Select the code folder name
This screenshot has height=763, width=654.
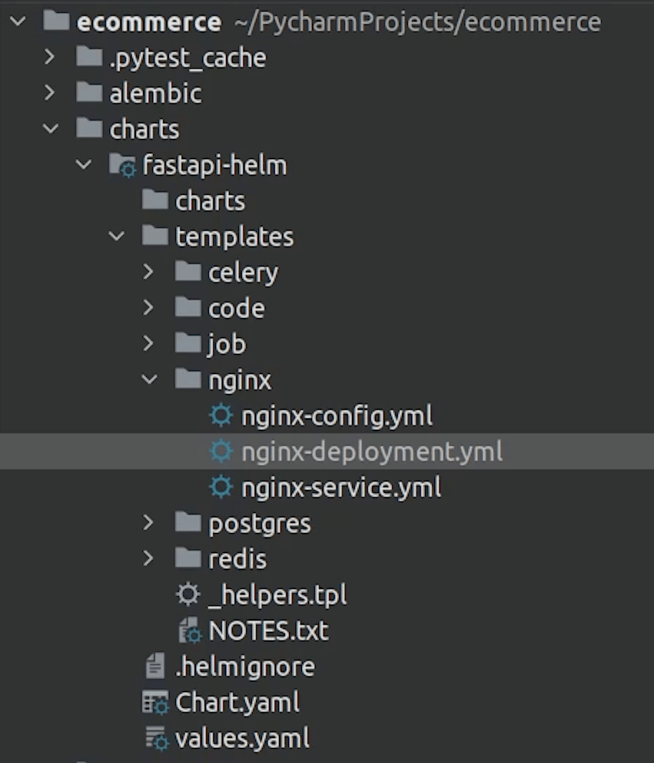pos(237,309)
